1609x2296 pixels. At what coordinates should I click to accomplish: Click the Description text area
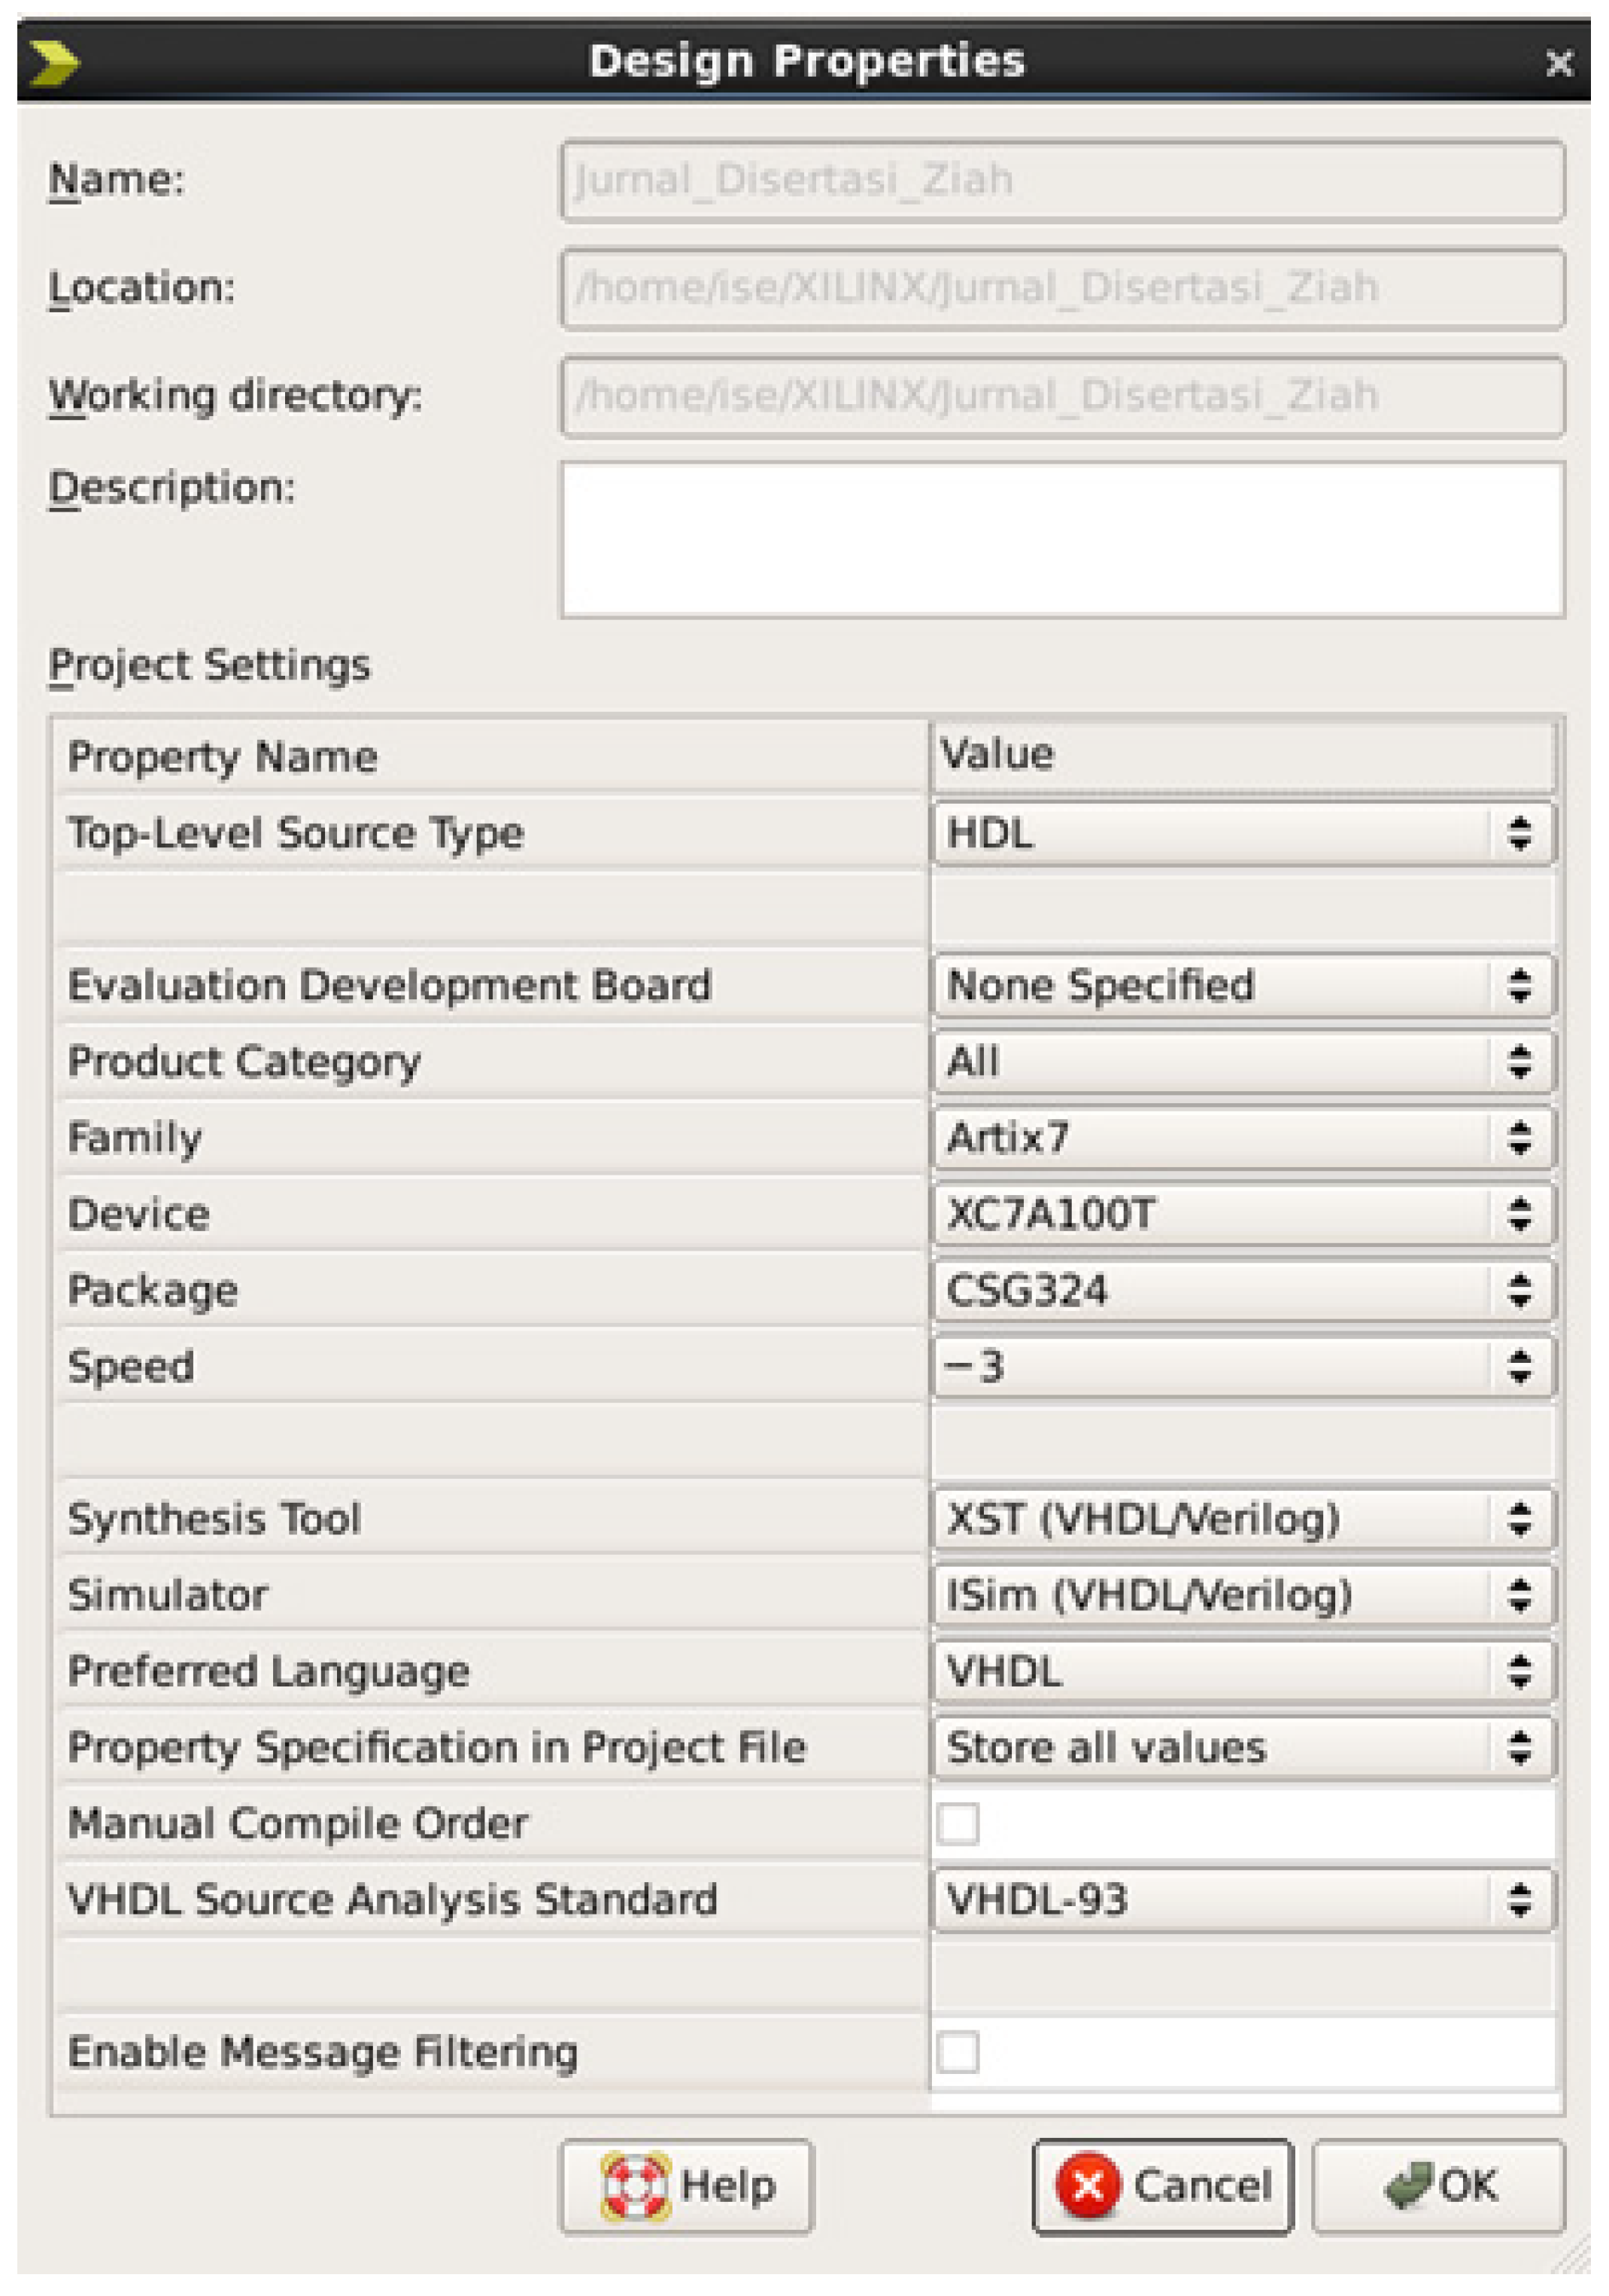coord(1062,539)
